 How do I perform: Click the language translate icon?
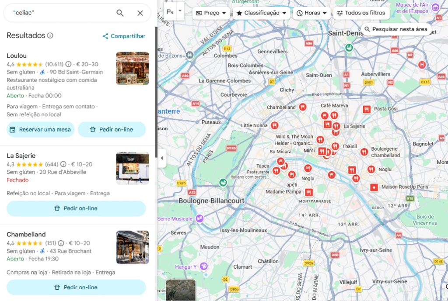coord(170,12)
